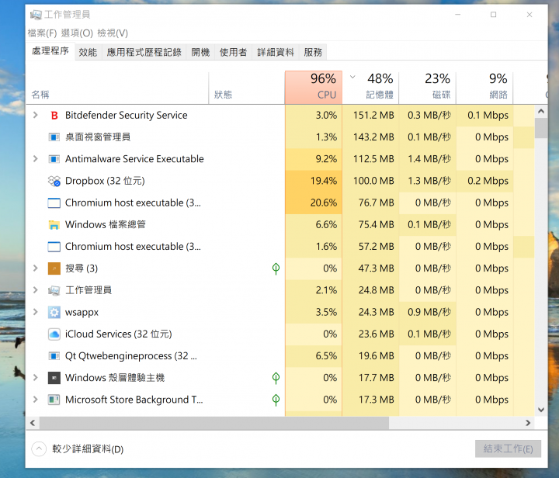Select the iCloud Services (32 位元) row
The height and width of the screenshot is (478, 559).
(x=280, y=334)
